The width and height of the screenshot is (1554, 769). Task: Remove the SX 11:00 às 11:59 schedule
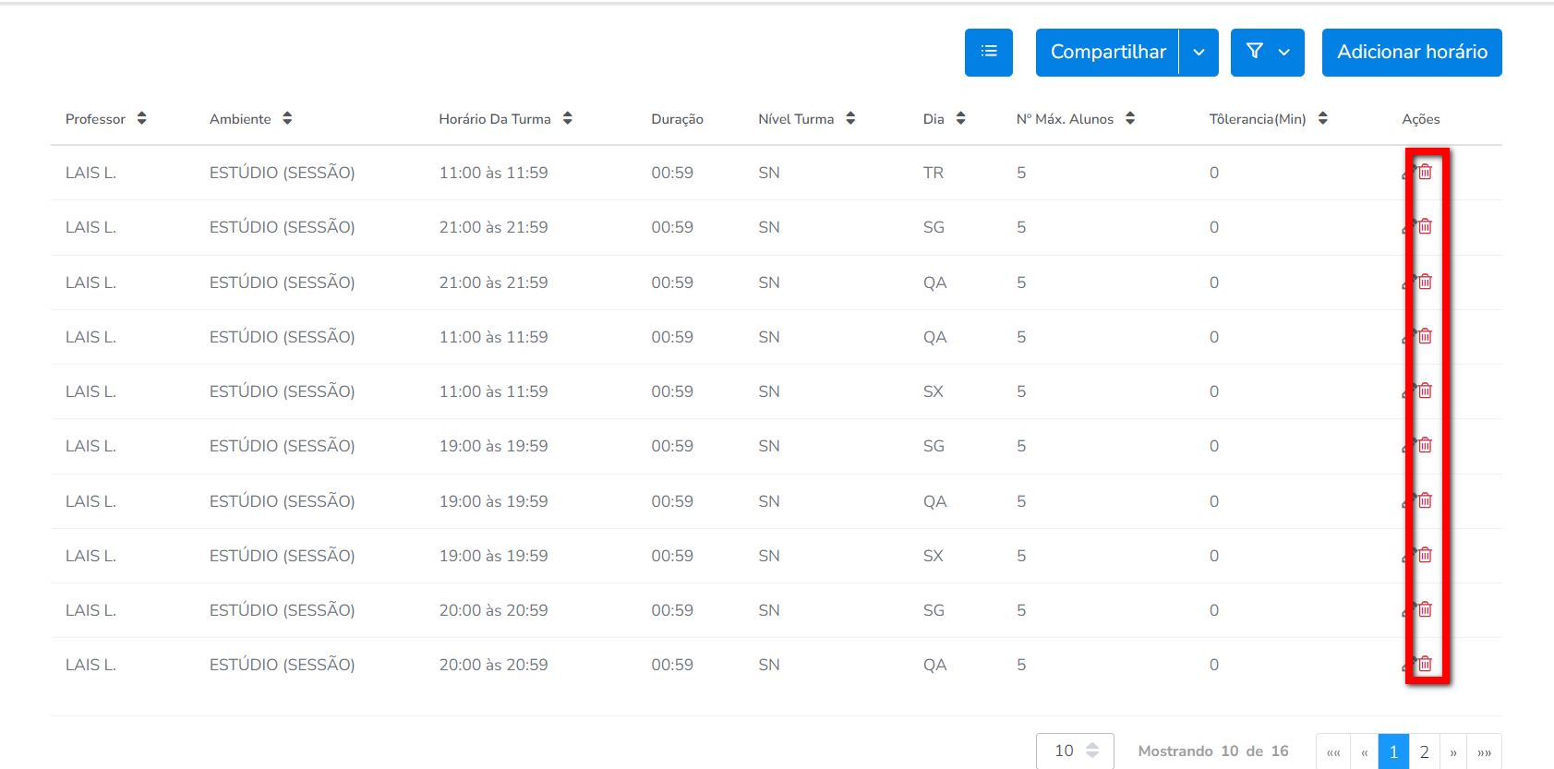[x=1426, y=391]
